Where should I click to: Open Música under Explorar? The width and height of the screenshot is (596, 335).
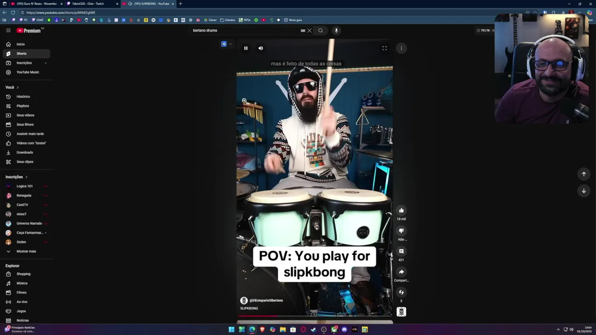(x=26, y=283)
